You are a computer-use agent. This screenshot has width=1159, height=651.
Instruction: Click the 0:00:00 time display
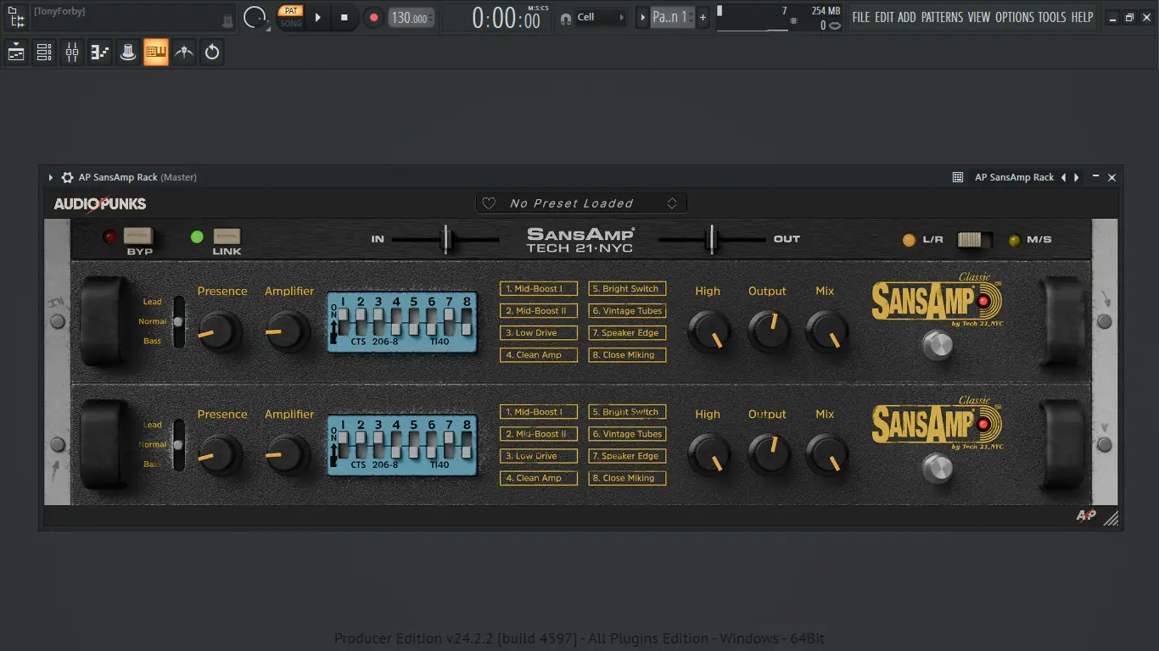point(507,18)
